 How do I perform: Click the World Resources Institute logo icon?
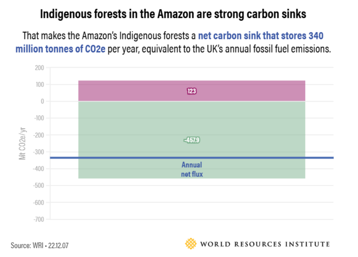click(x=191, y=244)
